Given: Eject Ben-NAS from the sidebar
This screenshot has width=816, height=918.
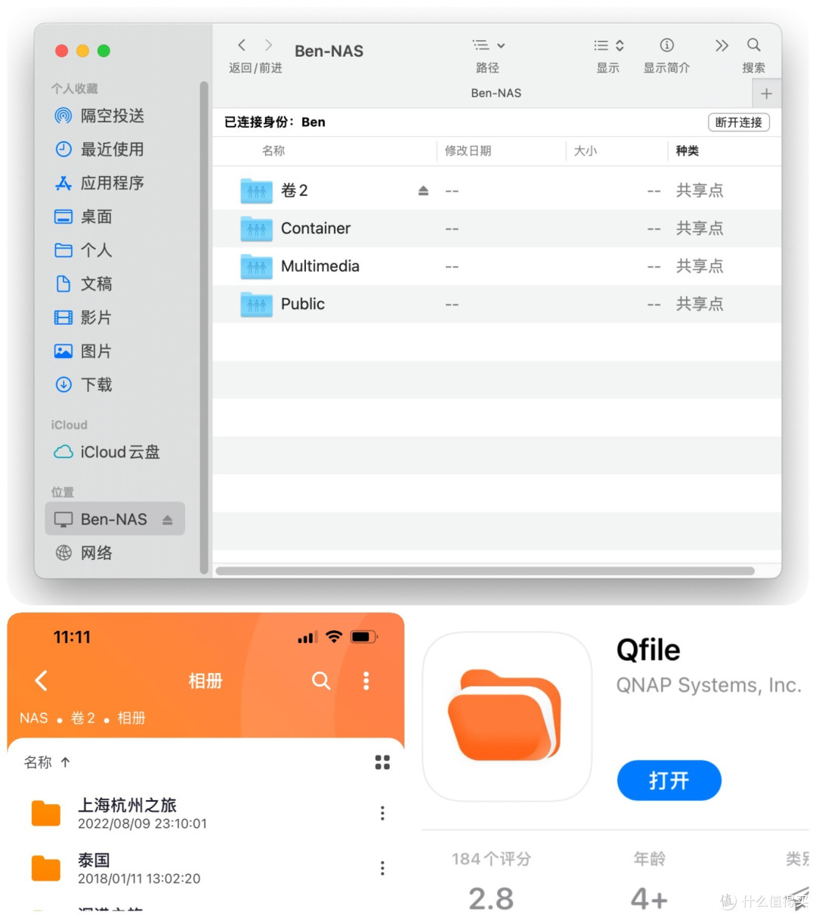Looking at the screenshot, I should click(x=168, y=520).
